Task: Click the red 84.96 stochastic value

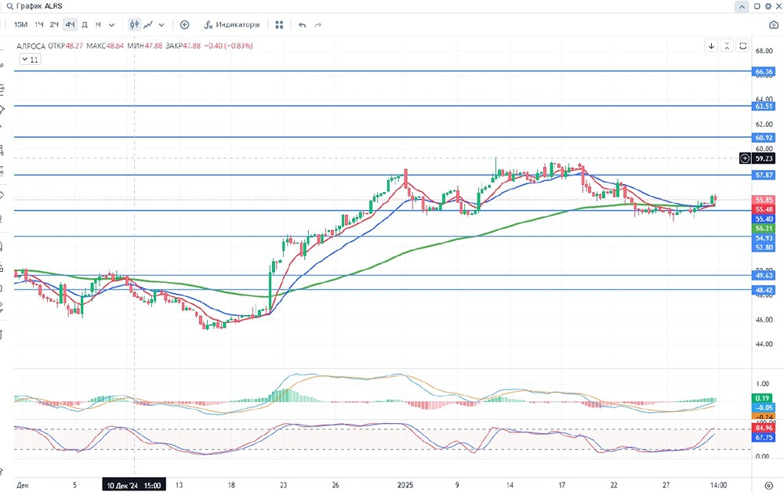Action: point(764,428)
